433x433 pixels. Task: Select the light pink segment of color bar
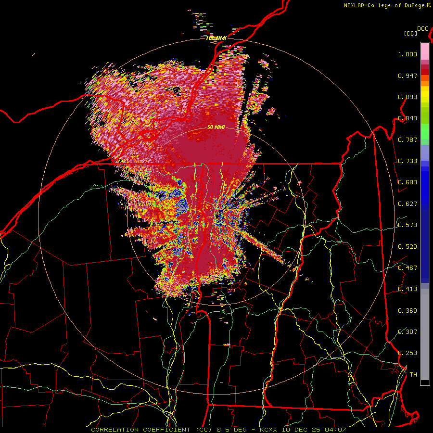(x=425, y=51)
